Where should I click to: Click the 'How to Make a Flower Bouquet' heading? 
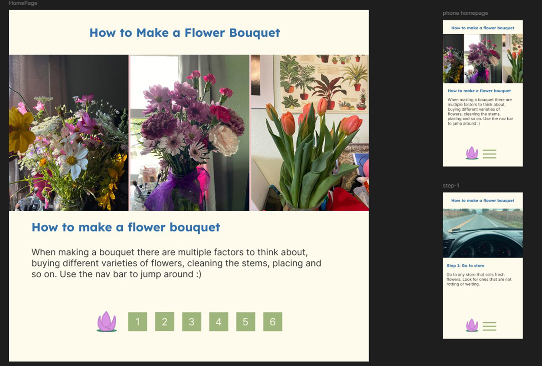point(185,32)
